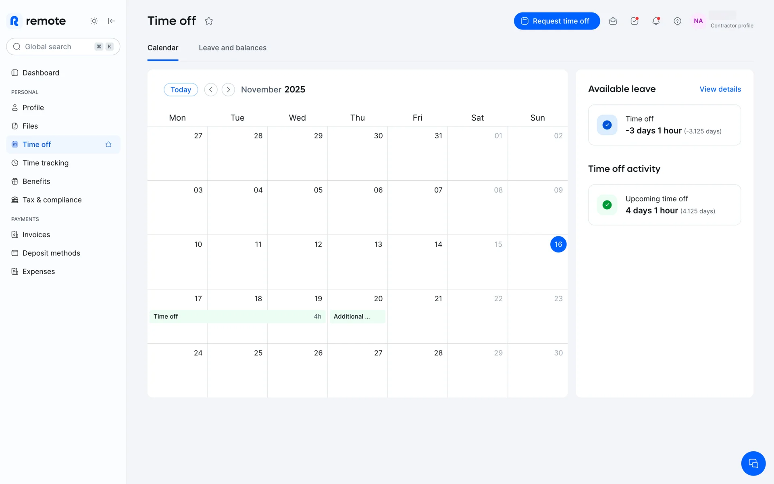Click Request time off button
The width and height of the screenshot is (774, 484).
pos(556,21)
